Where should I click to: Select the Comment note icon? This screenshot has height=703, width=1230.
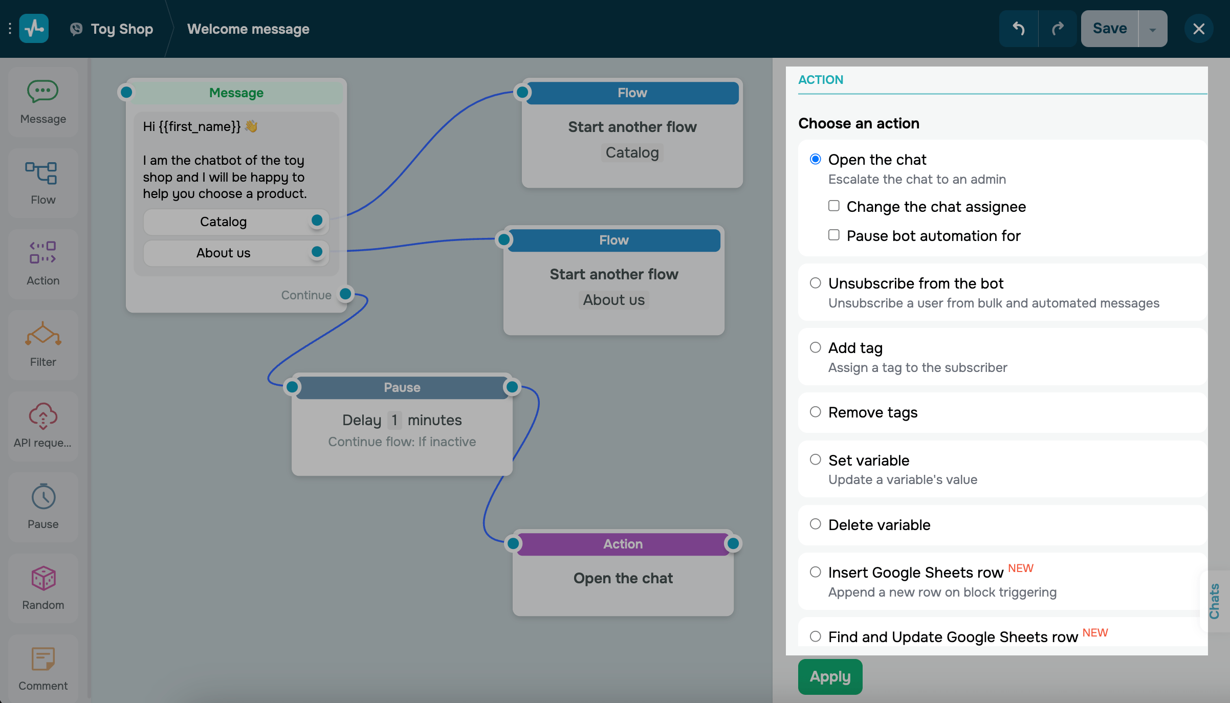tap(43, 659)
